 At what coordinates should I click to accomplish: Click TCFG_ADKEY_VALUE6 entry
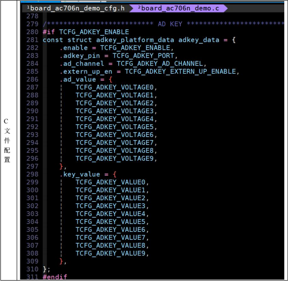(110, 230)
